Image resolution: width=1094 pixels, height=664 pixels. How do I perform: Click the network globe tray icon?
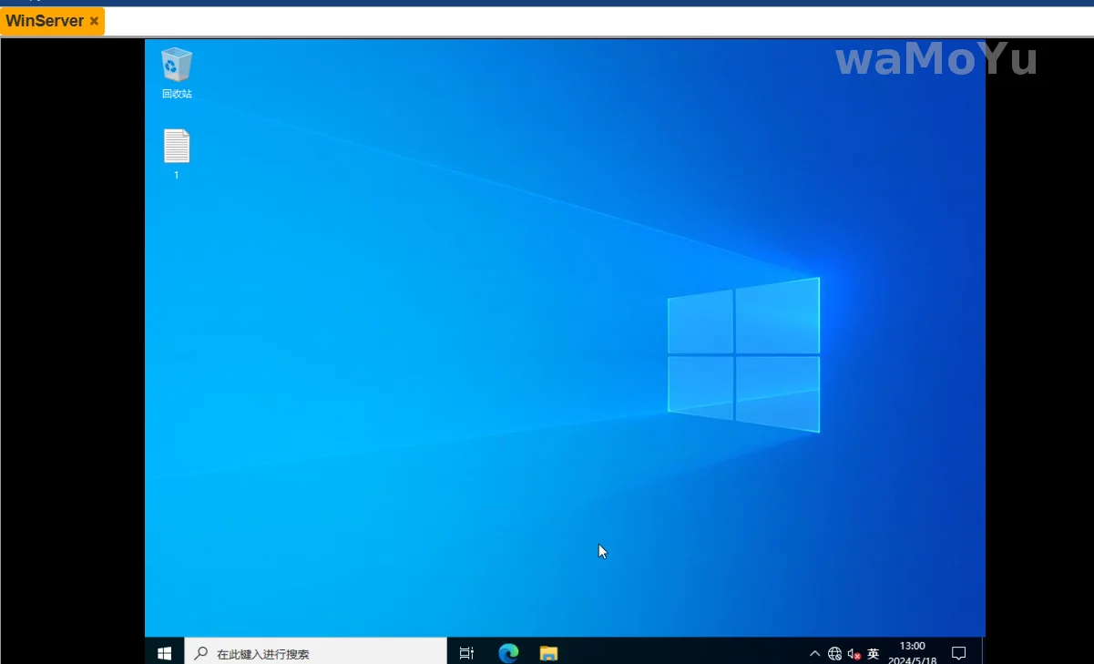[834, 653]
